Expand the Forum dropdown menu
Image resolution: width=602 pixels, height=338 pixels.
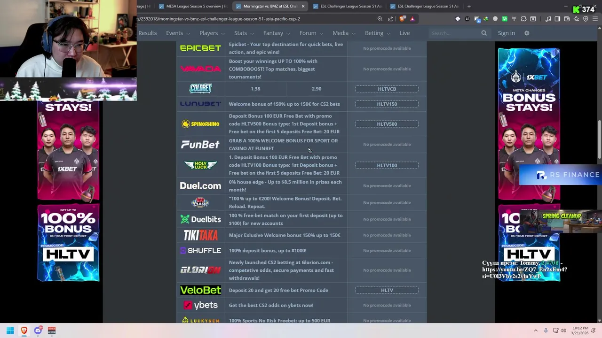(311, 33)
